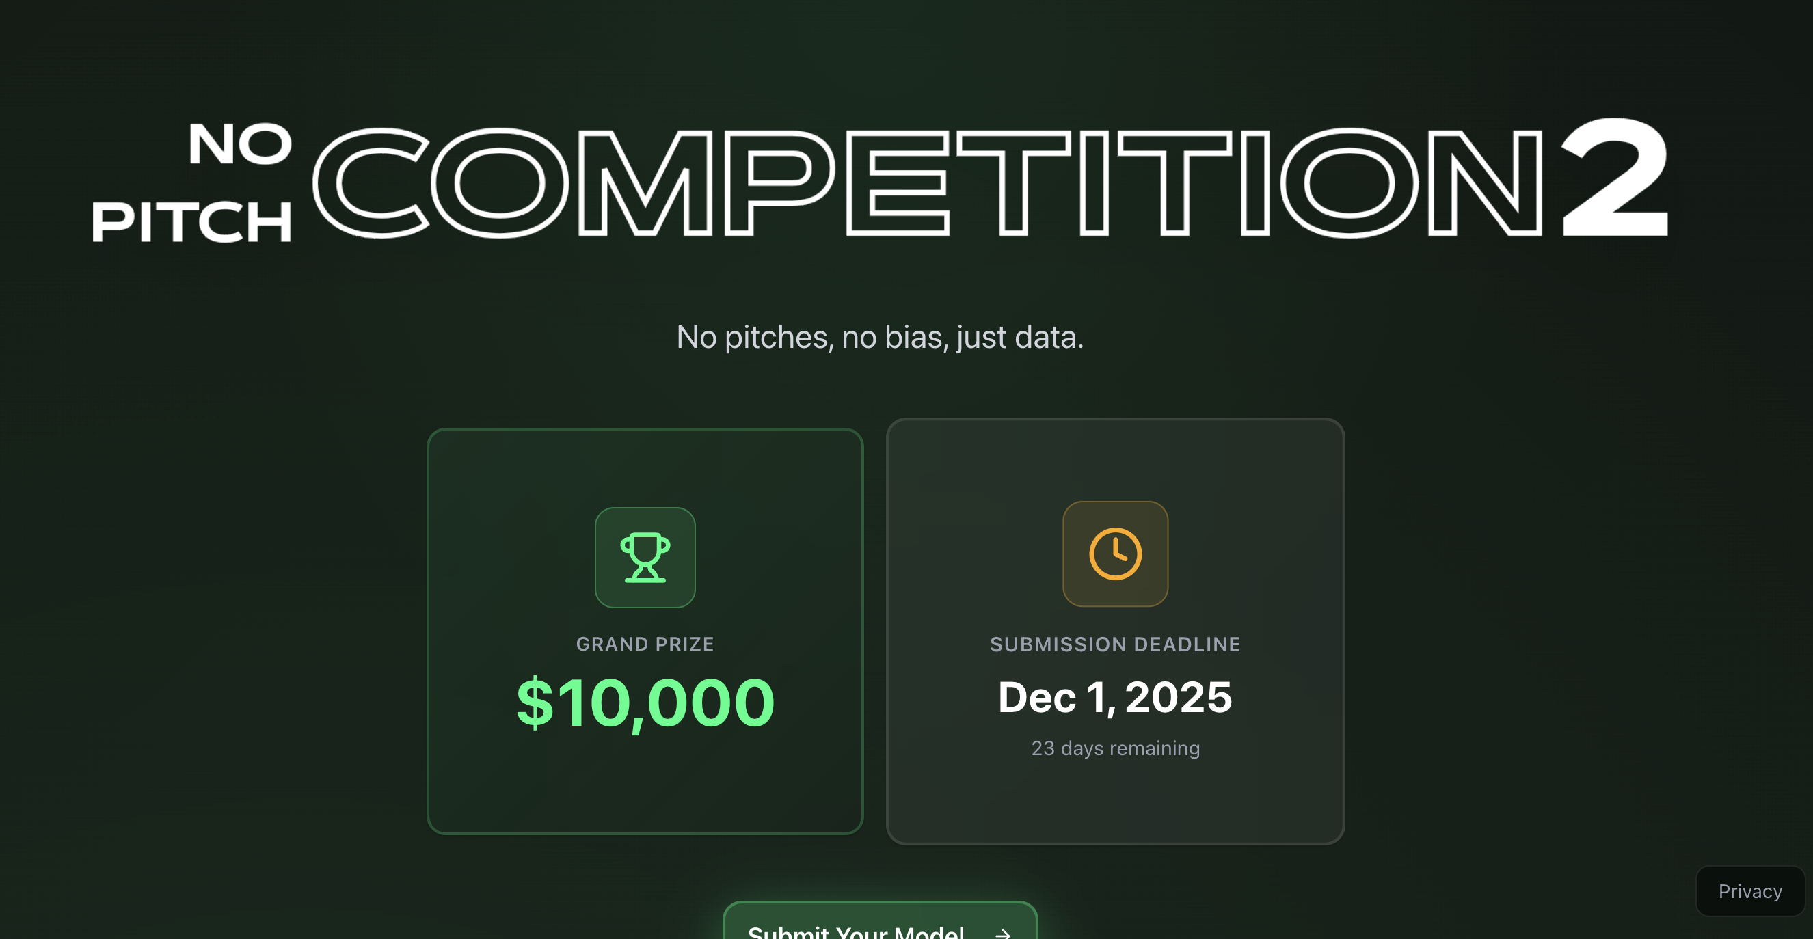1813x939 pixels.
Task: Click the arrow on Submit Your Model
Action: pos(1002,933)
